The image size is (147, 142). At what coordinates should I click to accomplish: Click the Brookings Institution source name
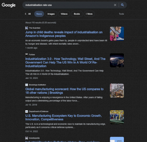(x=37, y=85)
